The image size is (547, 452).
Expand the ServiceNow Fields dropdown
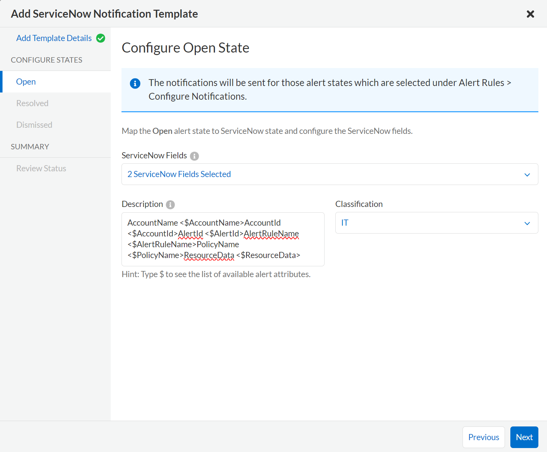click(330, 174)
